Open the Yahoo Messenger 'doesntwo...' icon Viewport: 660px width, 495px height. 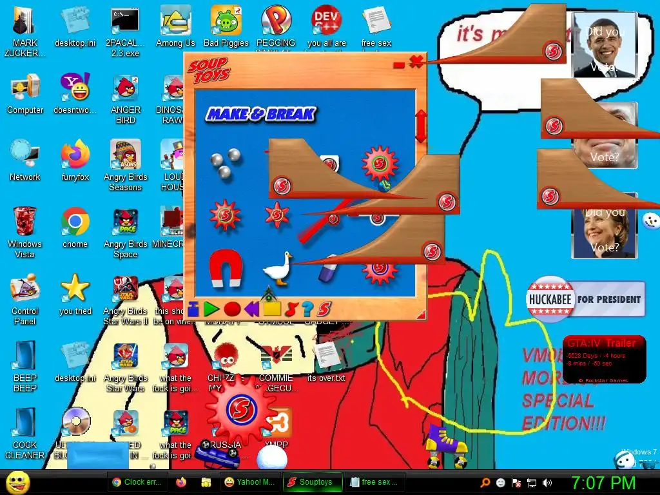point(75,93)
